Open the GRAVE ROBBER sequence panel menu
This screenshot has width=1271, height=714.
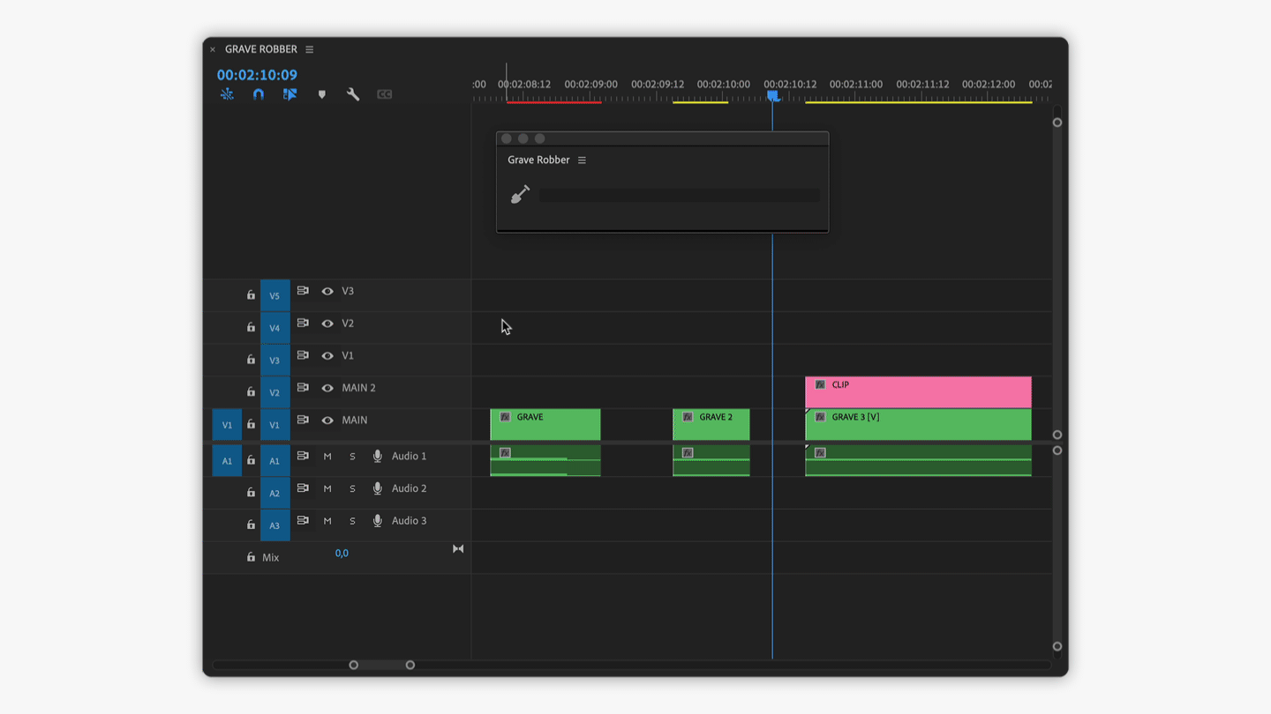309,49
